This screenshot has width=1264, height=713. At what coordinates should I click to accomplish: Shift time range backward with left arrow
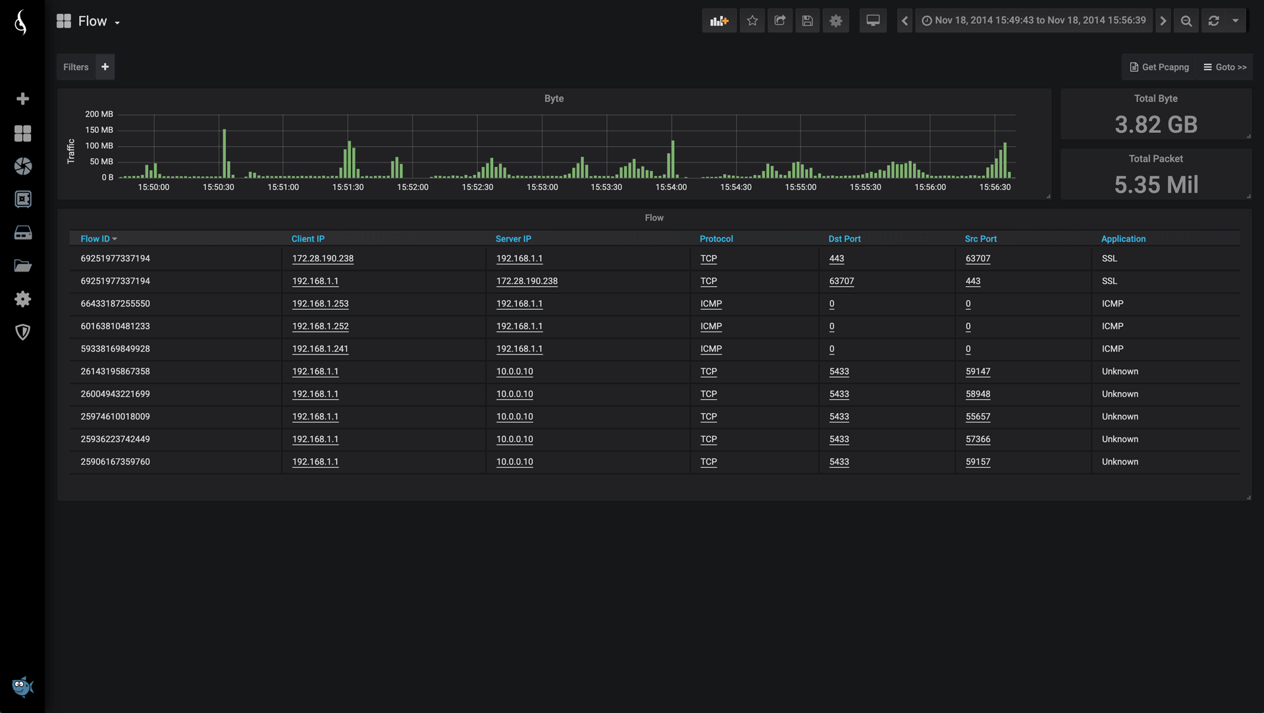point(905,21)
